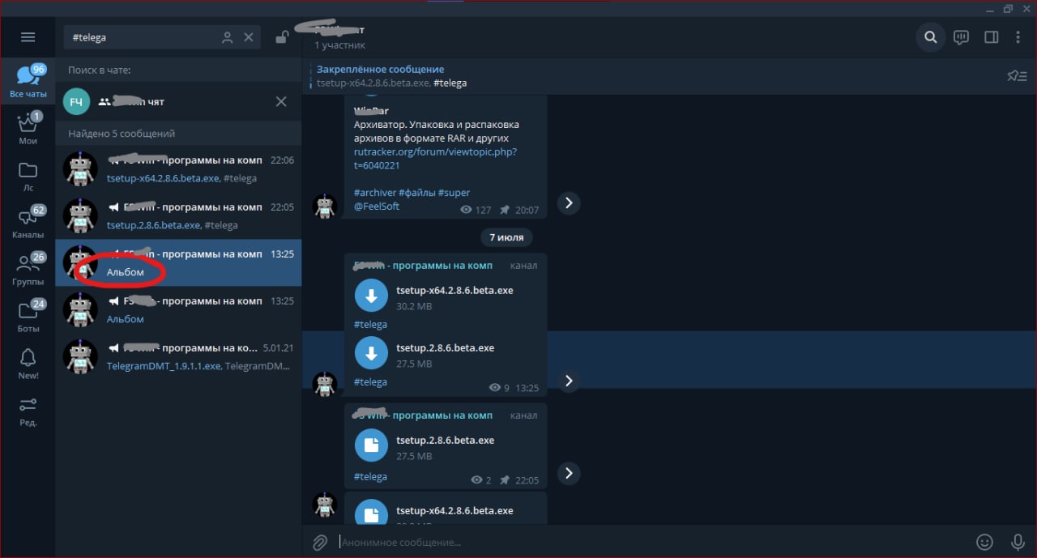
Task: Open the emoji picker
Action: (x=984, y=542)
